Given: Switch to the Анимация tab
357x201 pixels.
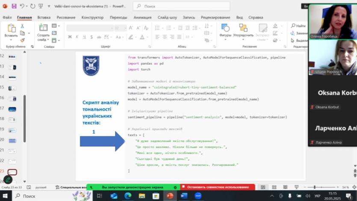Looking at the screenshot, I should click(142, 18).
